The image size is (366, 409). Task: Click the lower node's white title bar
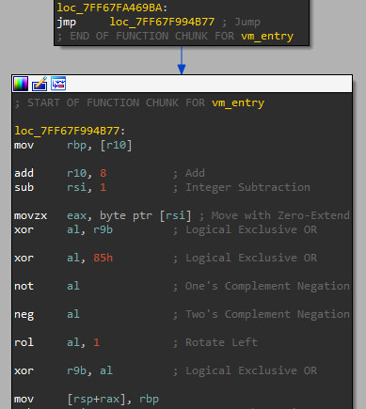point(182,84)
